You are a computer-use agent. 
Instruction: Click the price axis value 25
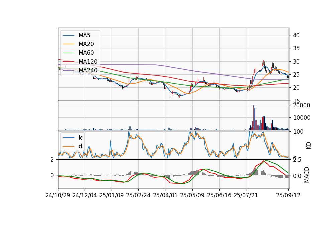[296, 75]
